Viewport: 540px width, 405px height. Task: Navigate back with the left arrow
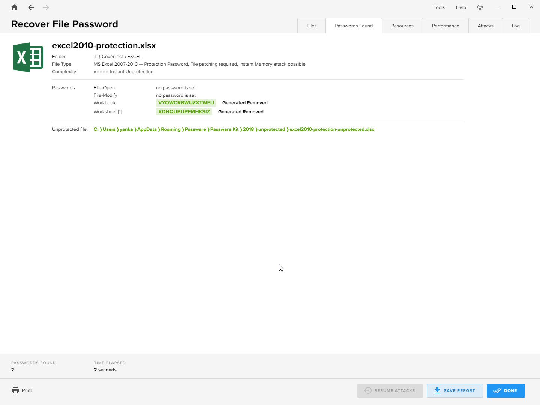(31, 7)
